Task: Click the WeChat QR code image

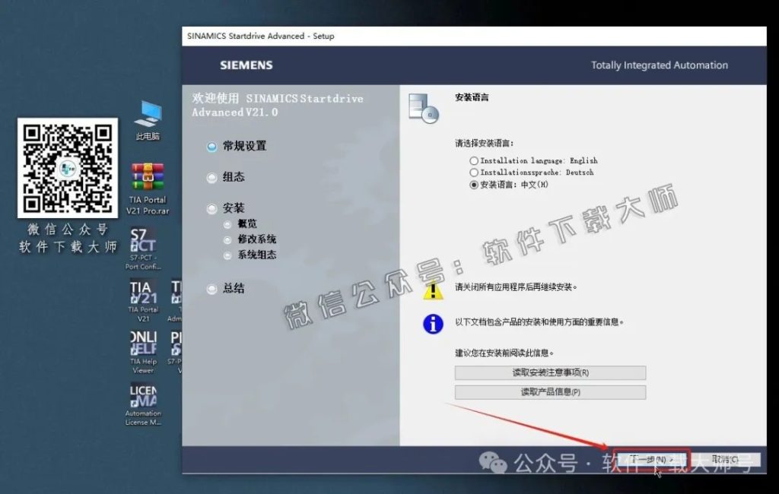Action: (x=67, y=165)
